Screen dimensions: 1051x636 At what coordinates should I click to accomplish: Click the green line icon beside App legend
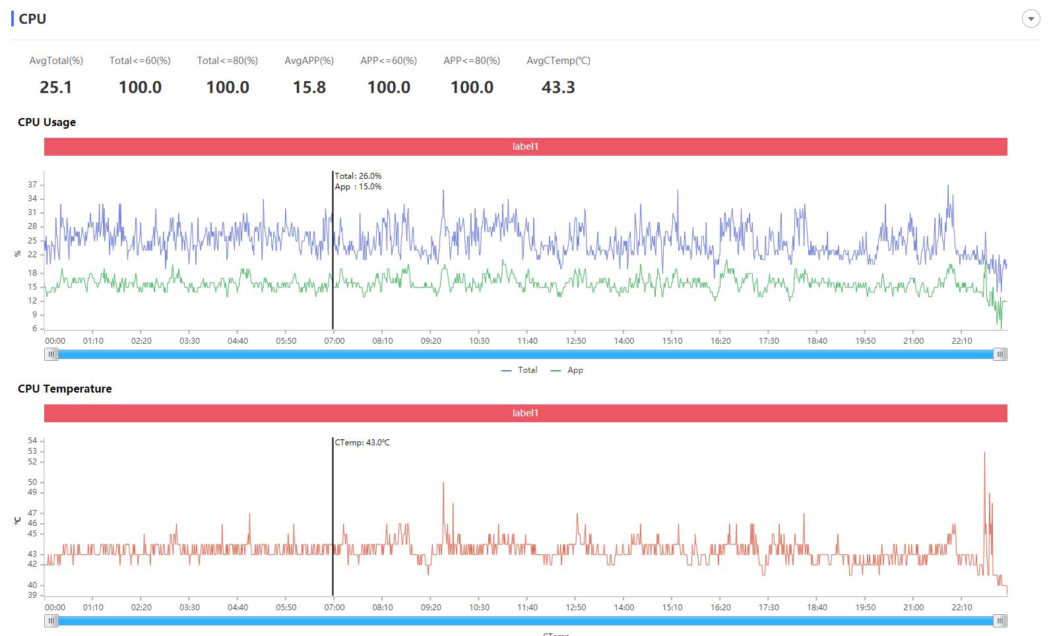point(556,371)
